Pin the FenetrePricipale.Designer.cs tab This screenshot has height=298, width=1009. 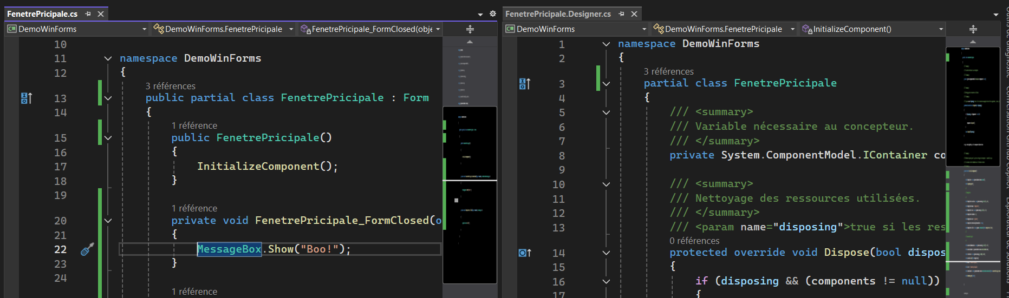point(622,14)
